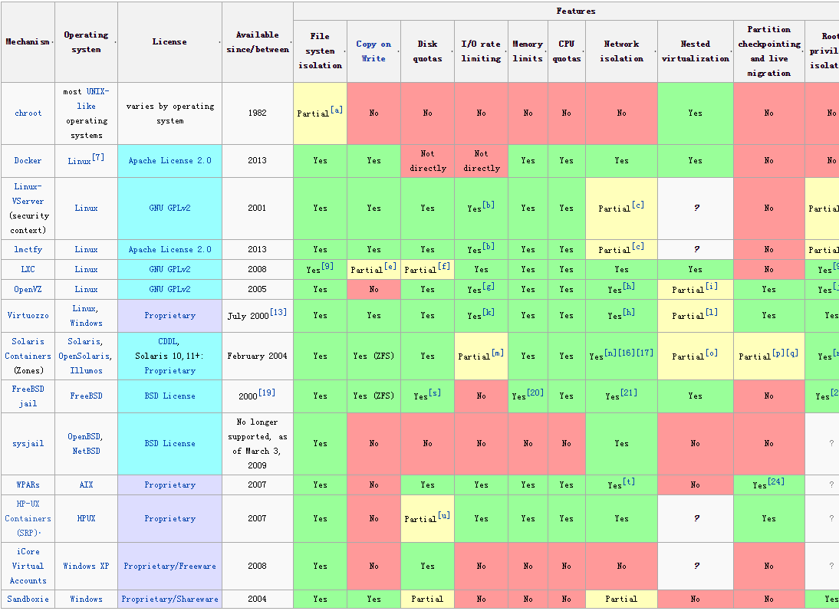Open the iCore Virtual Accounts link
This screenshot has height=611, width=839.
pyautogui.click(x=28, y=566)
